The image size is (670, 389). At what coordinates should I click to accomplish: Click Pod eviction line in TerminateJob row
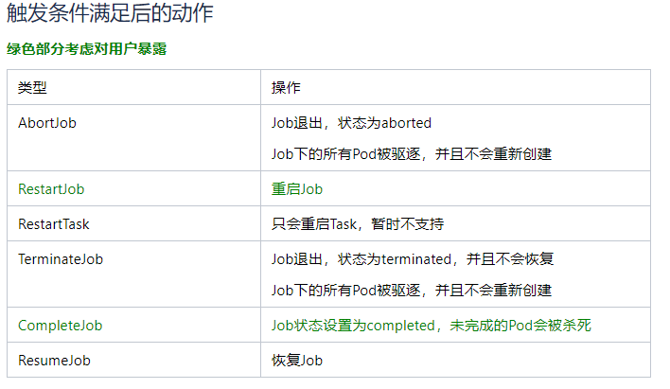click(x=412, y=291)
